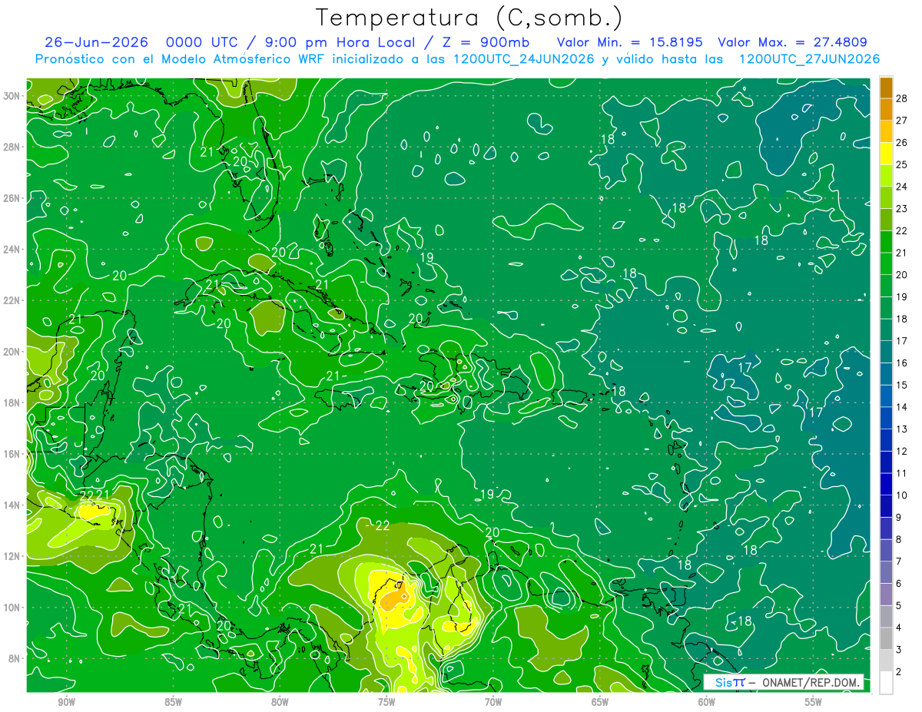Click the 12N latitude axis label

tap(12, 556)
